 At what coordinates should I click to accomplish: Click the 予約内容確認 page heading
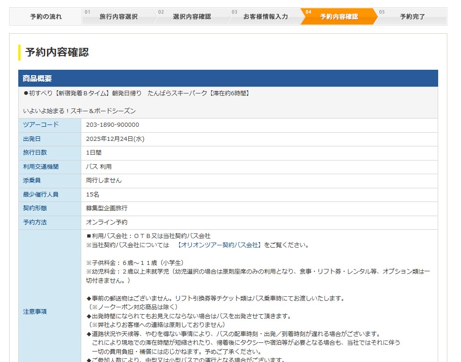pos(57,52)
